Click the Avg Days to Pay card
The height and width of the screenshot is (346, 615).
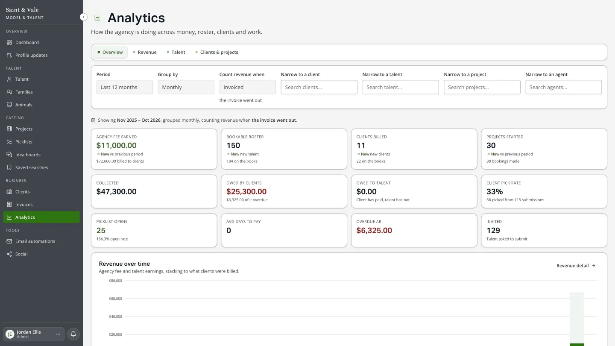[284, 230]
